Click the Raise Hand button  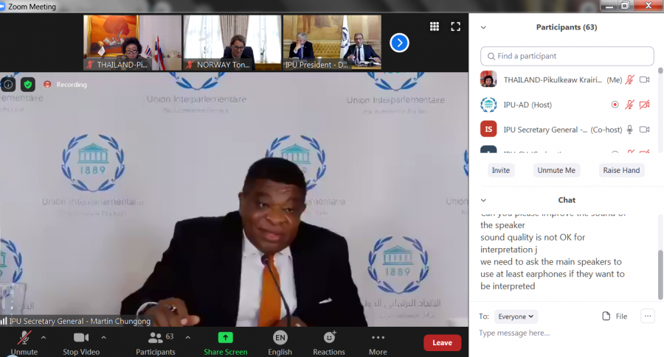621,170
